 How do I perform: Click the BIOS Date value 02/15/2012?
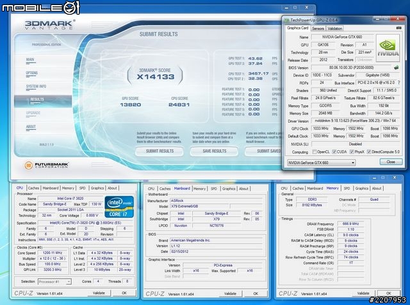click(x=217, y=251)
